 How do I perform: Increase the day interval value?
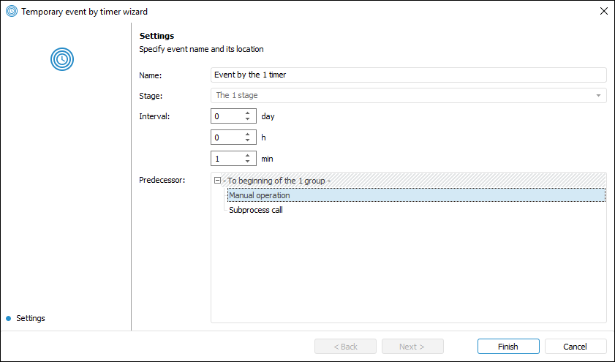(x=248, y=113)
